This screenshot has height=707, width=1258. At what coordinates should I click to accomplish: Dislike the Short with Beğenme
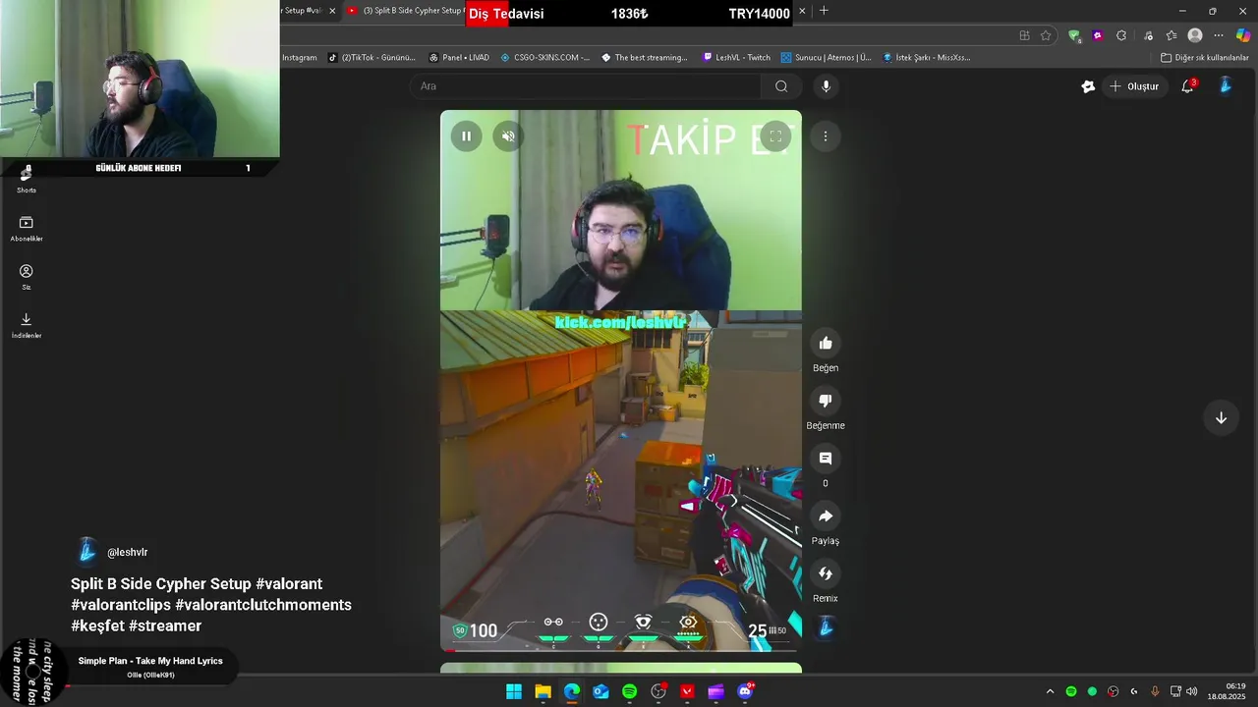[x=826, y=401]
